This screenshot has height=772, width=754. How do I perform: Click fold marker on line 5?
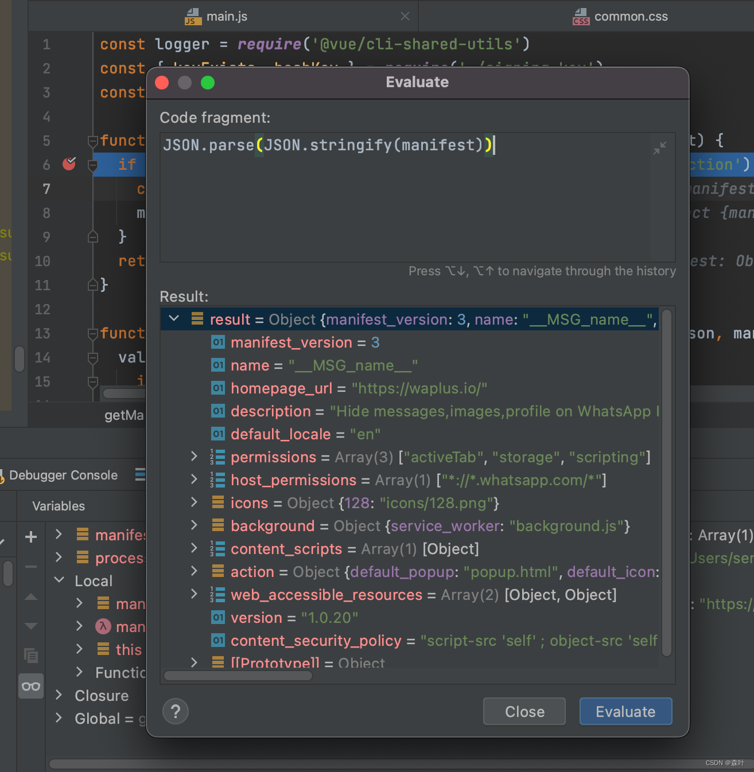coord(92,141)
